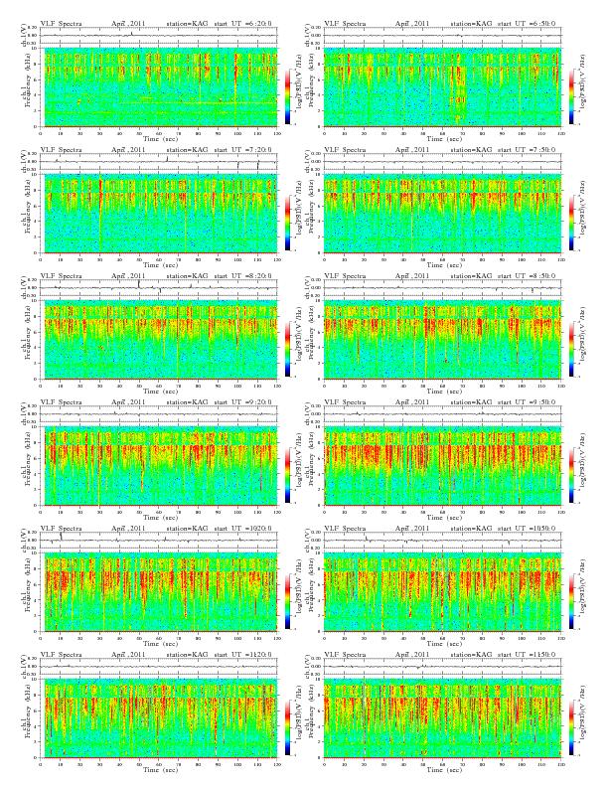Image resolution: width=608 pixels, height=787 pixels.
Task: Pick the waveform trace above the 8:20:0 spectrogram
Action: click(159, 288)
